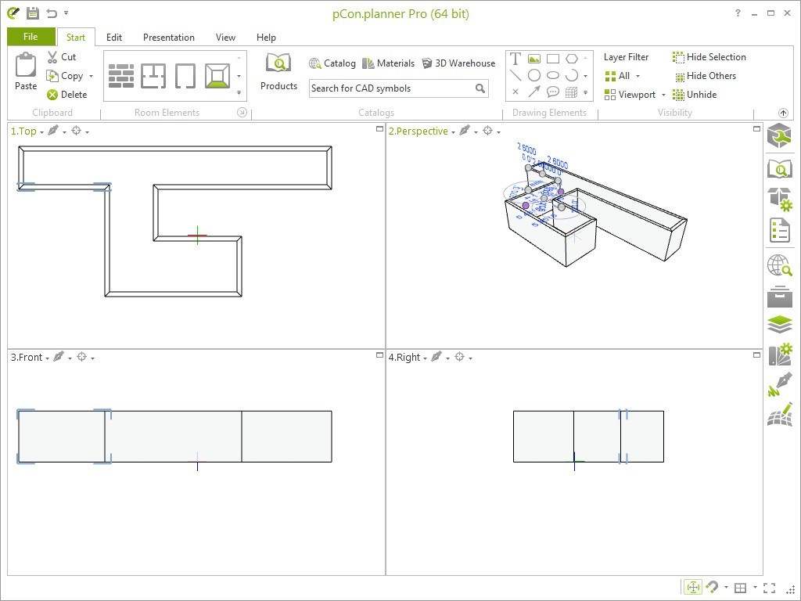Screen dimensions: 801x601
Task: Click Unhide
Action: [695, 95]
